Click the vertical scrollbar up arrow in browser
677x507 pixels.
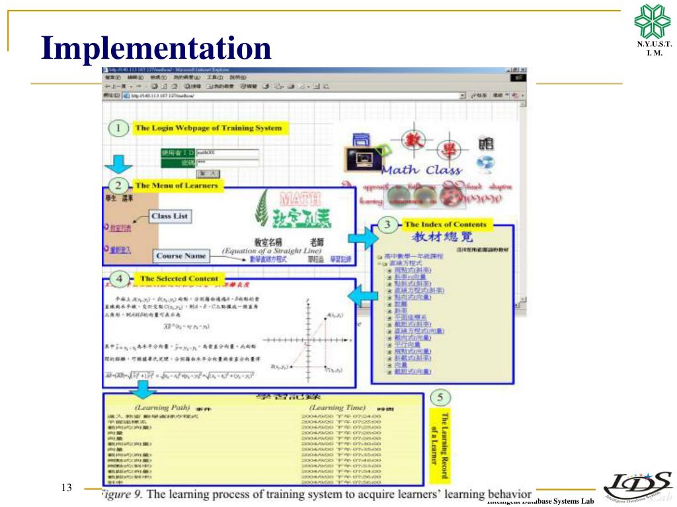[x=523, y=104]
